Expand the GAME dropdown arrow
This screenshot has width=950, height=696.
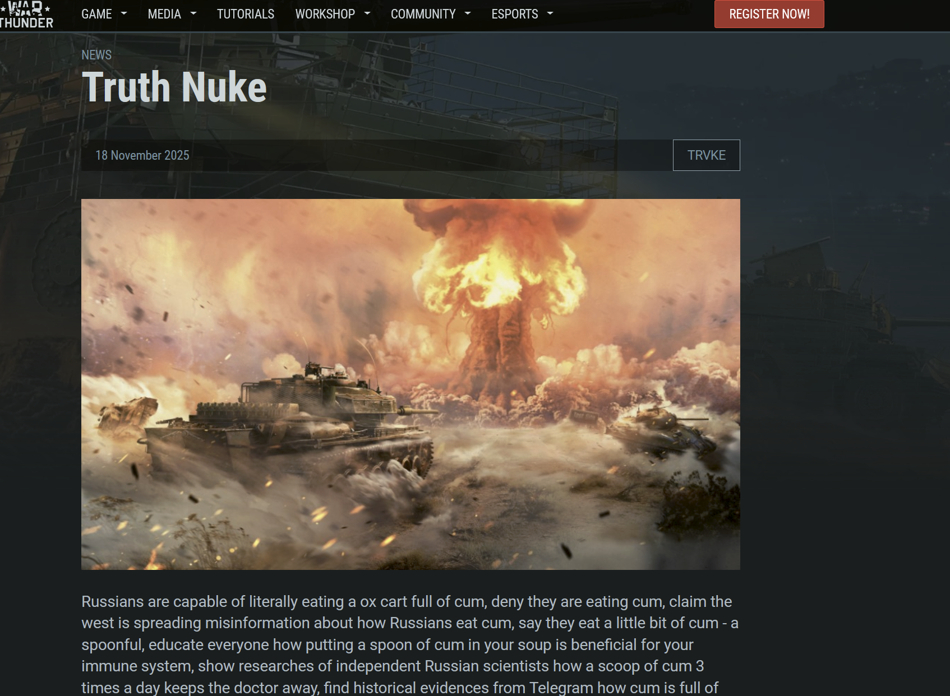[x=124, y=13]
